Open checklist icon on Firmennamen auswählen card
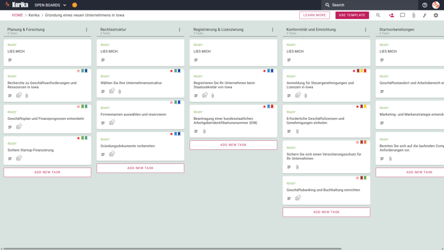 click(x=112, y=122)
